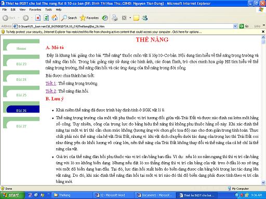Click the 9:36 AM taskbar clock
Image resolution: width=266 pixels, height=199 pixels.
pyautogui.click(x=257, y=195)
